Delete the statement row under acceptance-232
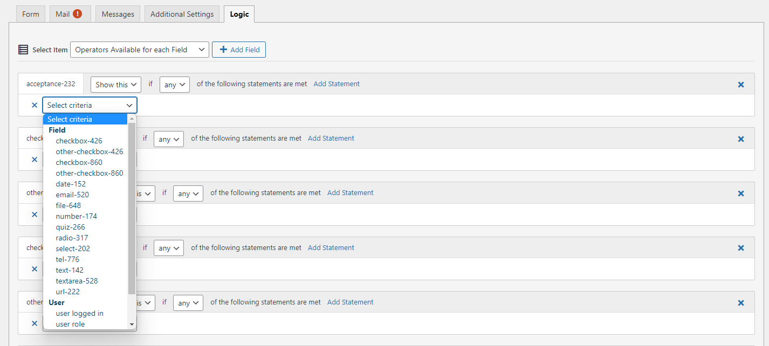This screenshot has height=346, width=769. (35, 105)
